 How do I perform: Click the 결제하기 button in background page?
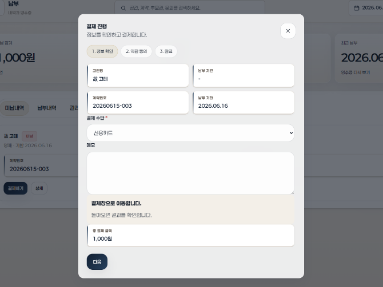tap(15, 188)
